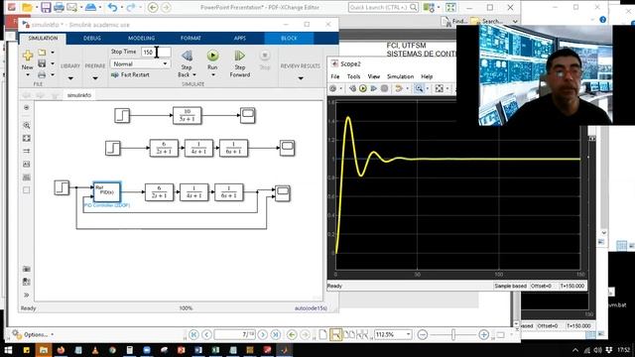This screenshot has width=635, height=357.
Task: Open the Tools menu in Scope2 window
Action: tap(353, 76)
